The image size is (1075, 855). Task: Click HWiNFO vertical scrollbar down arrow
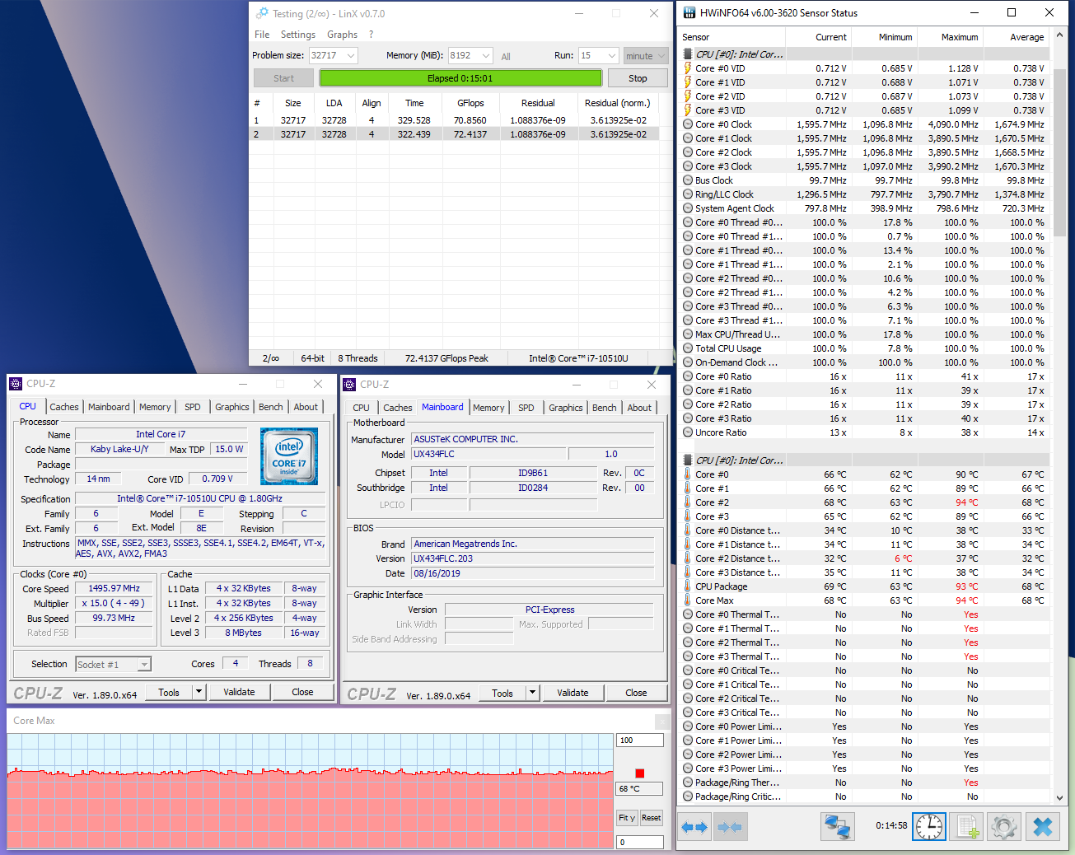pos(1060,797)
